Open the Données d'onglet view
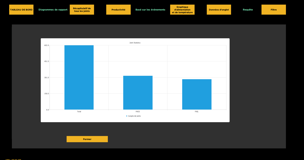304x160 pixels. click(x=219, y=10)
